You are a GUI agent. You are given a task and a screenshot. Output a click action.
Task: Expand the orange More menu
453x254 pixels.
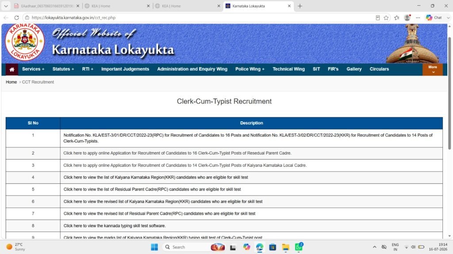(433, 69)
